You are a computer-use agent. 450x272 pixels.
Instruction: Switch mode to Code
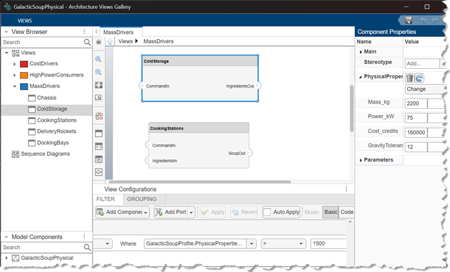tap(346, 212)
